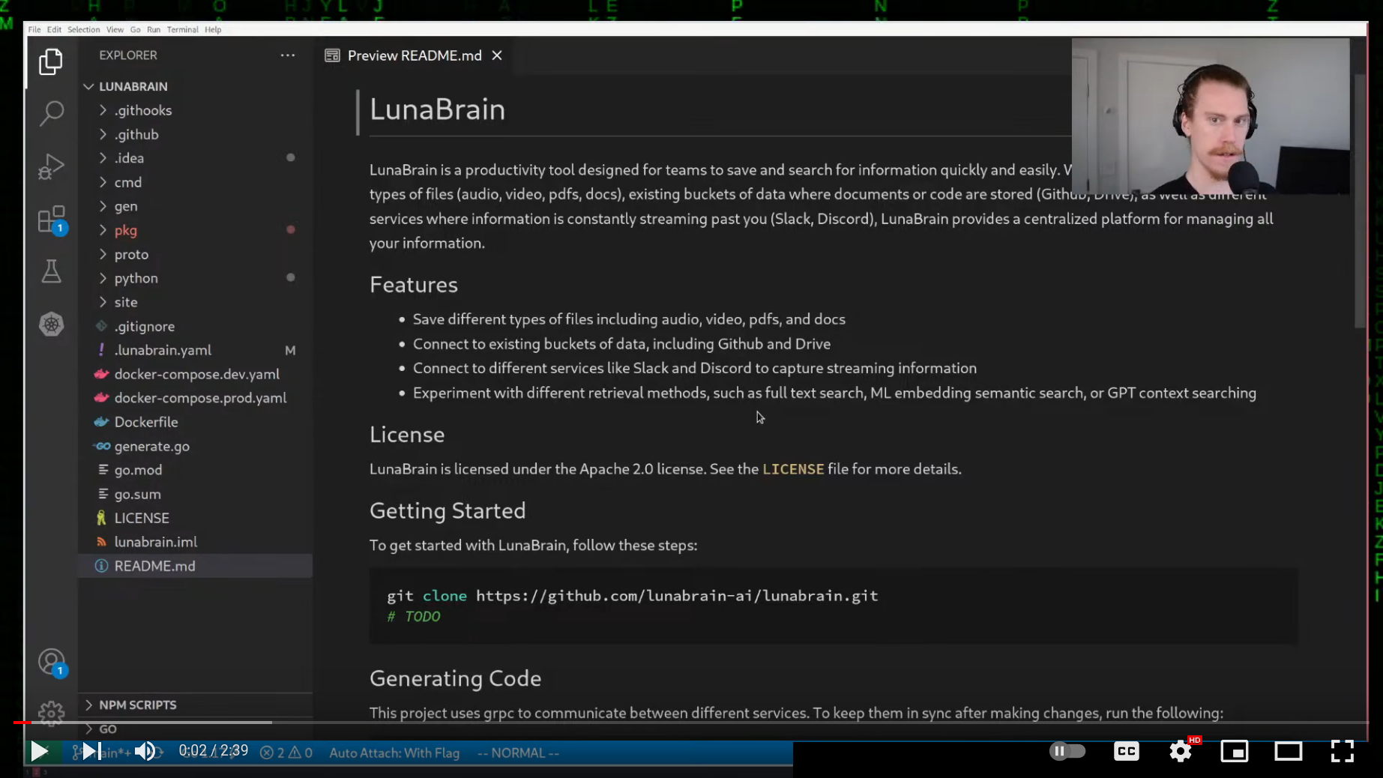Toggle closed captions on the video
This screenshot has height=778, width=1383.
[1126, 751]
